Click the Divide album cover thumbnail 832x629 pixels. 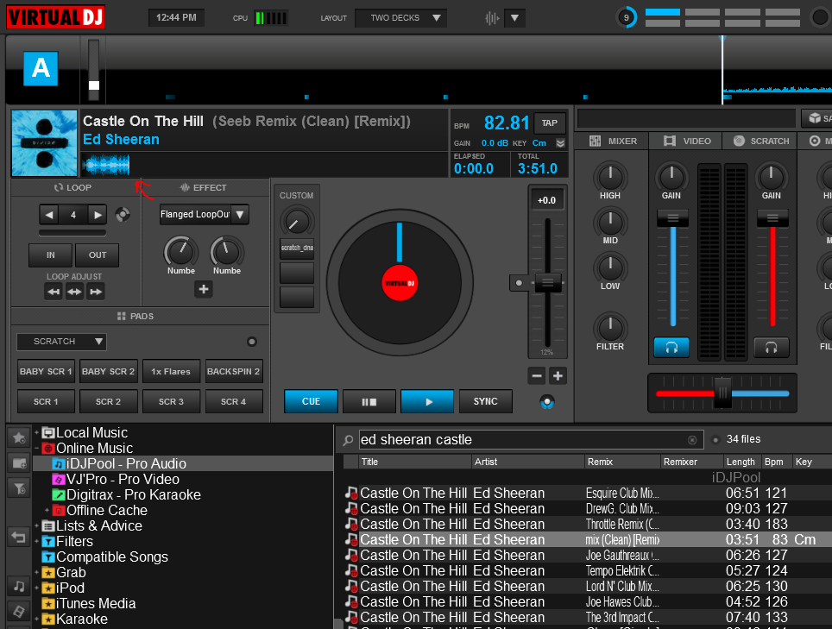coord(45,143)
